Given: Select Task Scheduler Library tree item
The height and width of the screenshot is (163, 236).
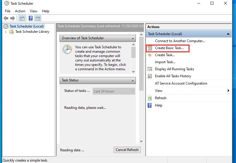Looking at the screenshot, I should pos(32,32).
